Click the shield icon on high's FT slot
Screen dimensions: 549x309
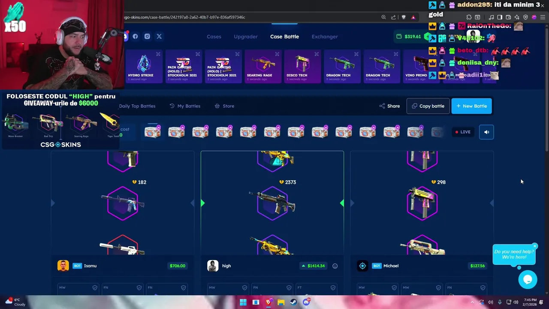point(333,288)
